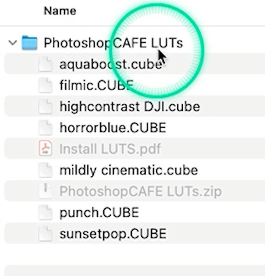The width and height of the screenshot is (265, 276).
Task: Click the PhotoshopCAFE LUTs folder icon
Action: point(30,43)
